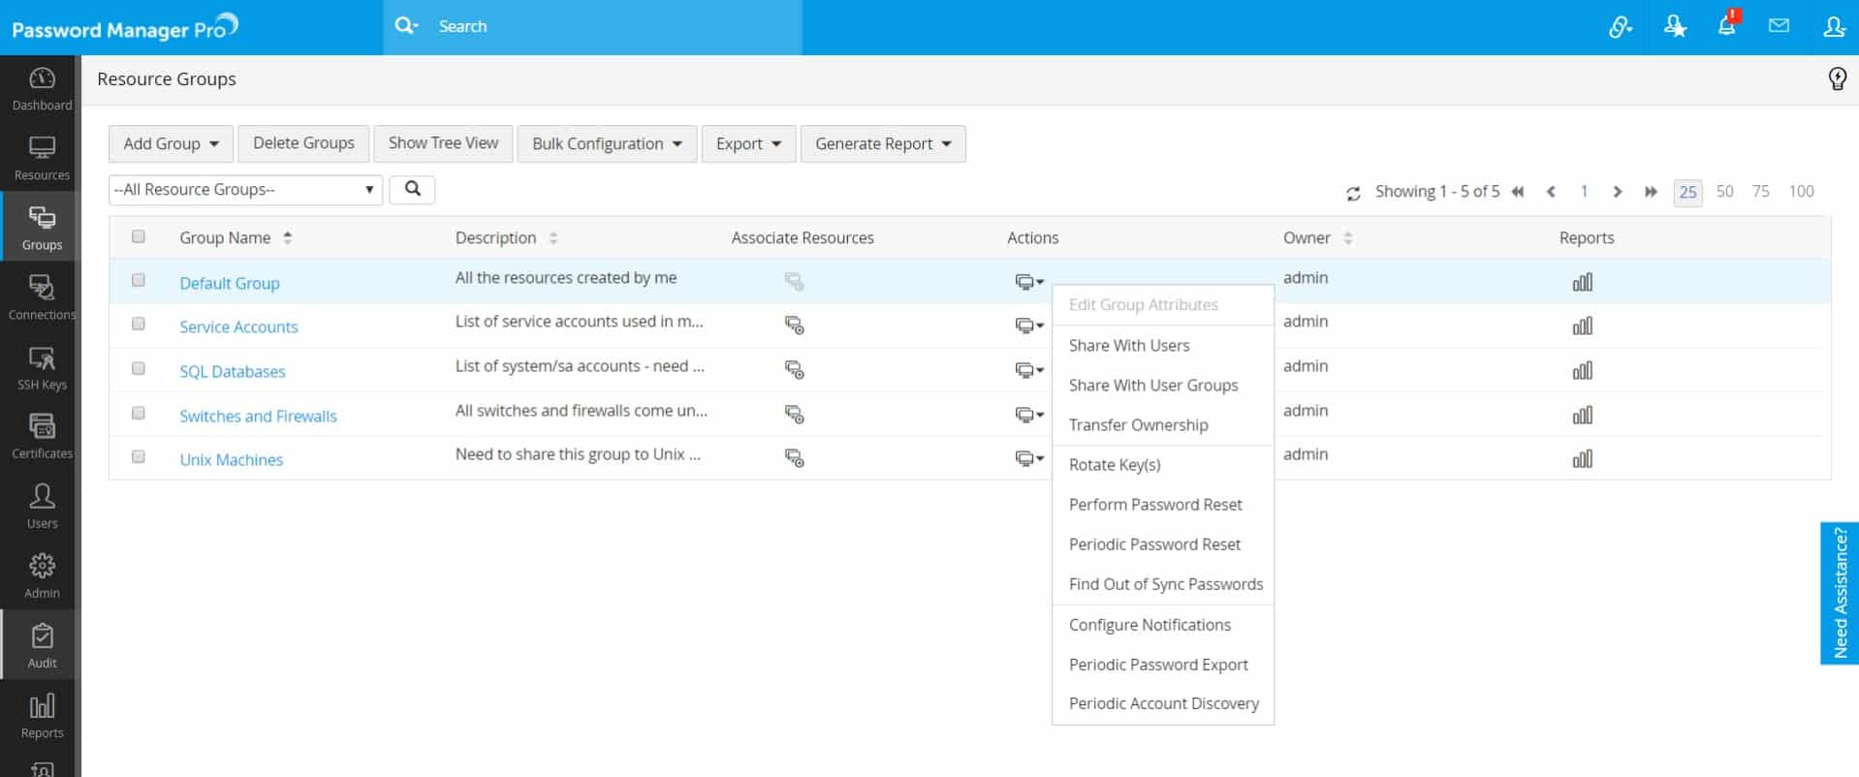This screenshot has width=1859, height=777.
Task: Go to the first page arrow
Action: (x=1518, y=192)
